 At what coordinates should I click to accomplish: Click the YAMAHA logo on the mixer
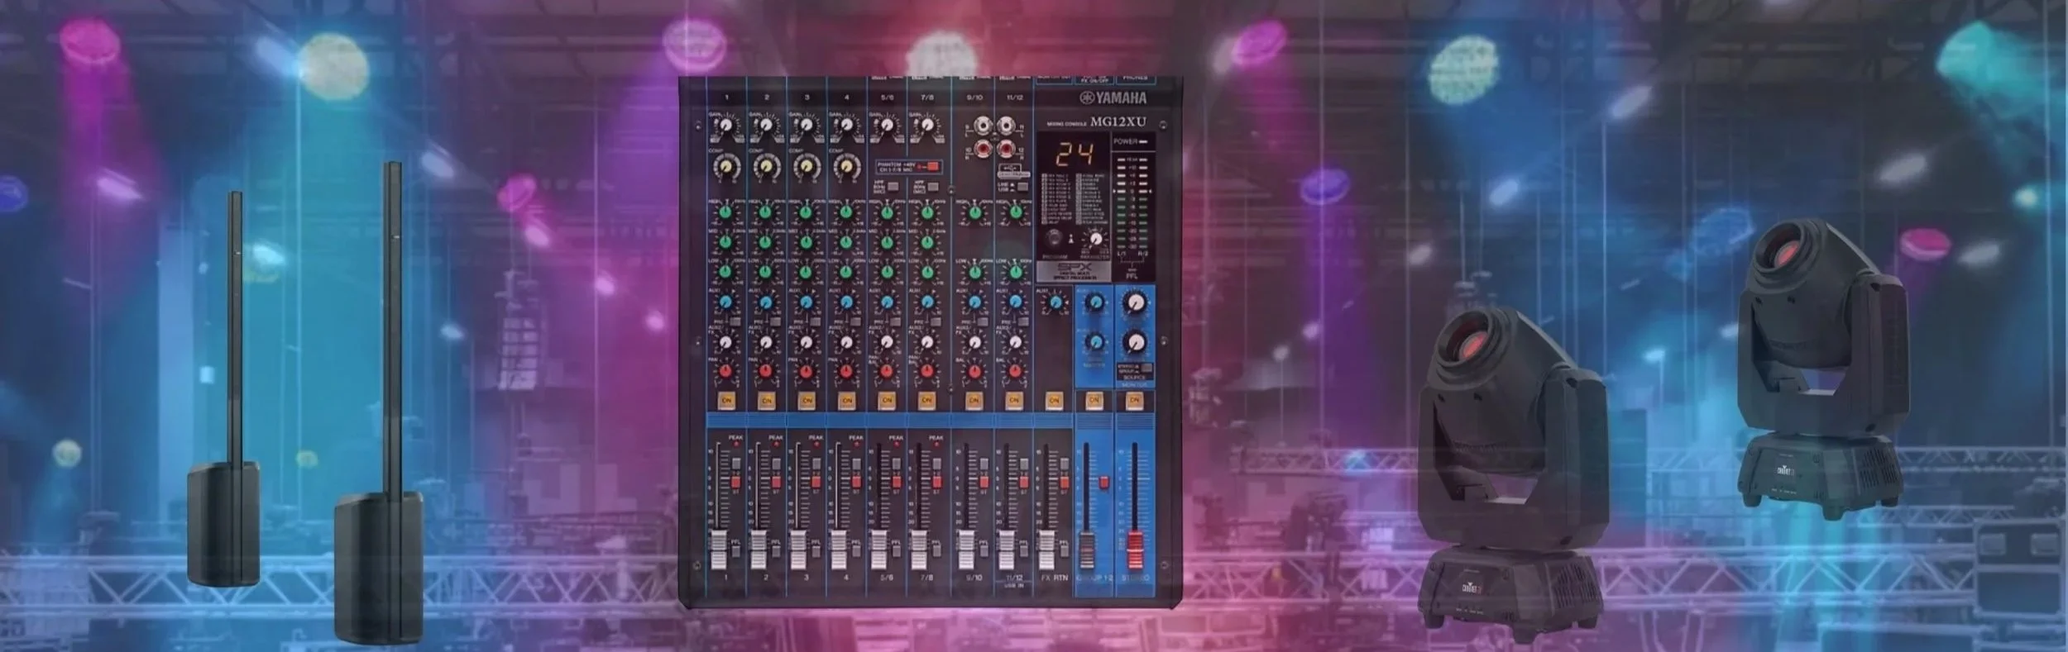click(x=1113, y=98)
